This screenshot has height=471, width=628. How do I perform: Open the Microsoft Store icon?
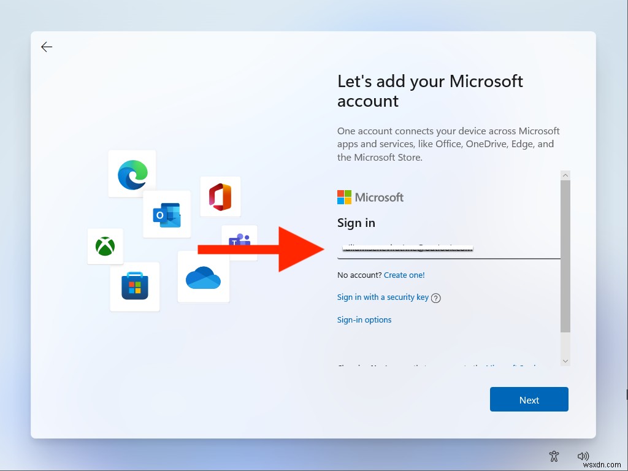135,286
